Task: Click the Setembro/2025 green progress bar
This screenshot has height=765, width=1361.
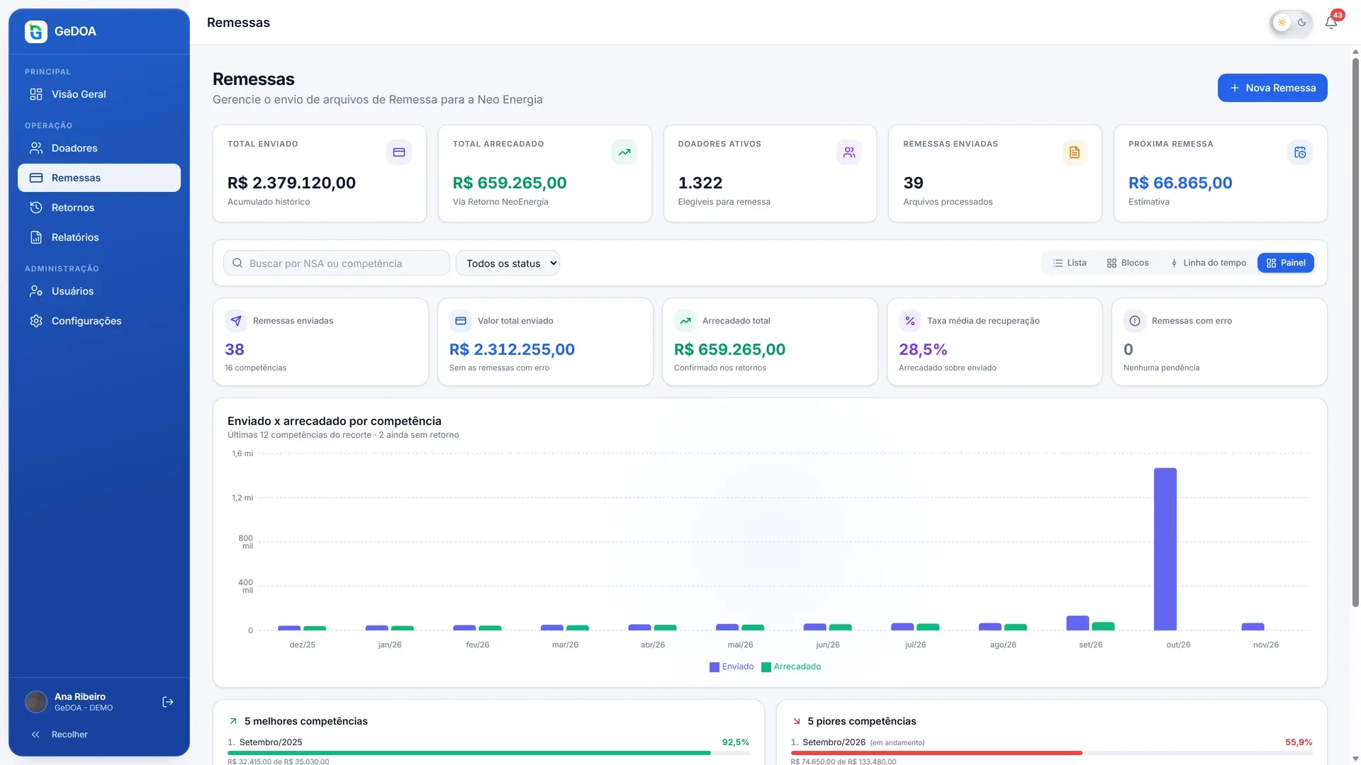Action: pos(469,753)
